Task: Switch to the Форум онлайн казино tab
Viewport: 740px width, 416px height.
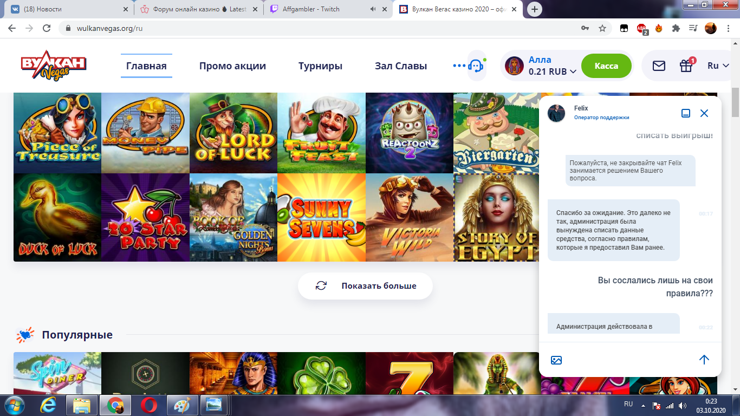Action: pos(198,9)
